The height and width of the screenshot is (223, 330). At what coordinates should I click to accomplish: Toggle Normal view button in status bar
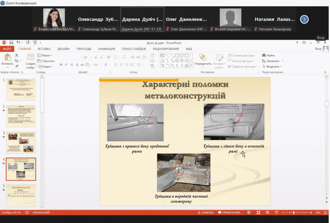249,213
